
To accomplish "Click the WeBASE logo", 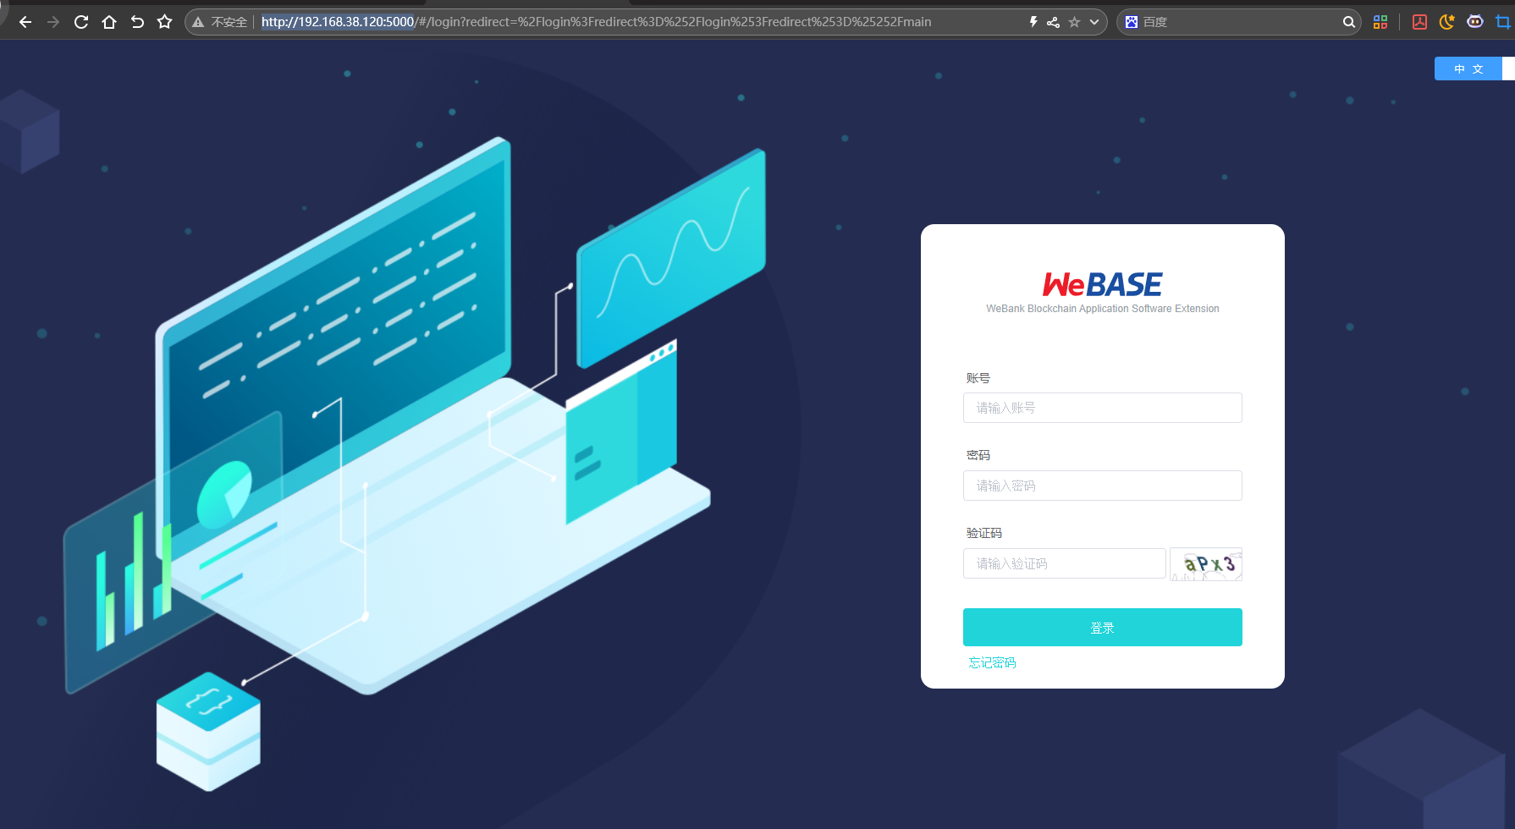I will (1103, 284).
